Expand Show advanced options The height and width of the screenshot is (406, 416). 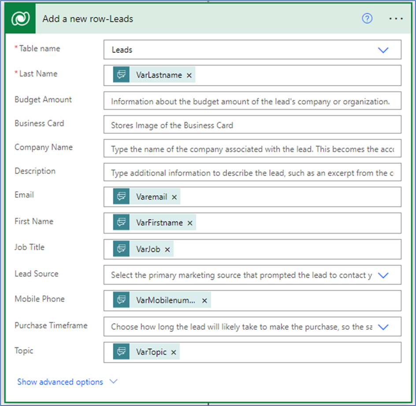click(x=60, y=382)
